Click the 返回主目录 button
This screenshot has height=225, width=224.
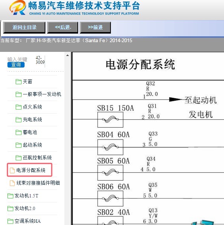24,28
